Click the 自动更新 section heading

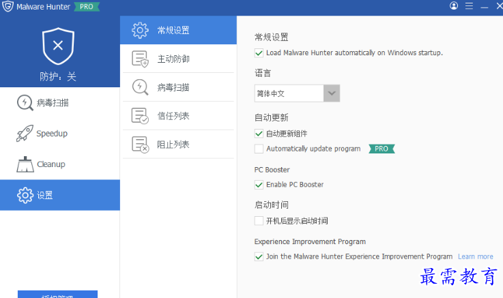click(272, 117)
